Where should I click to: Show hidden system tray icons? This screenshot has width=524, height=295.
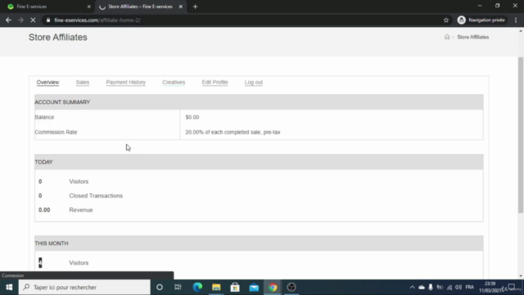(412, 288)
